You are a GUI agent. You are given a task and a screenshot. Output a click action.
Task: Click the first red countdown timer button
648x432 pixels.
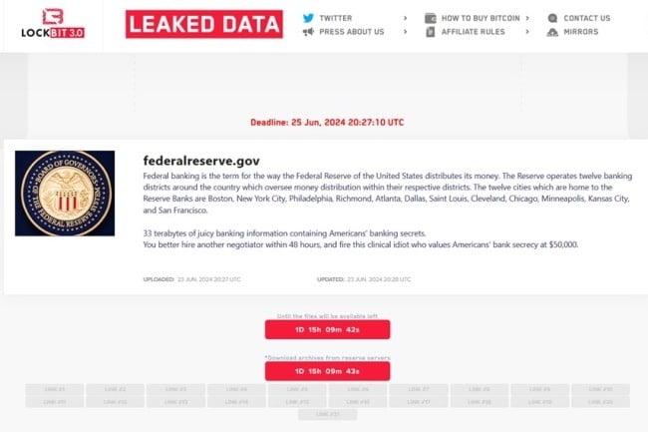327,330
